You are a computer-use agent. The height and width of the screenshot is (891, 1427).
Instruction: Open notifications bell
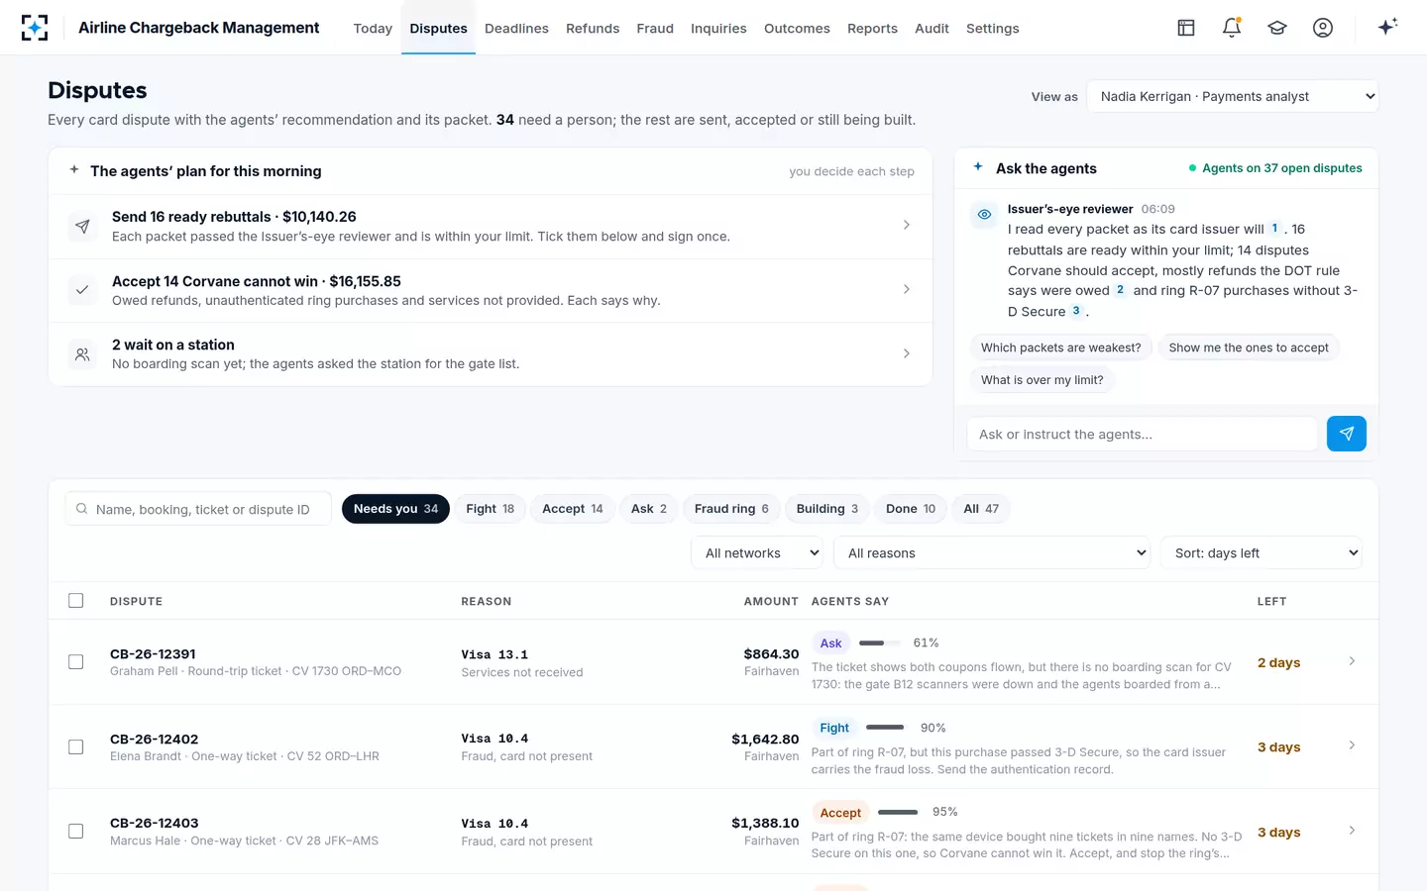pyautogui.click(x=1232, y=28)
